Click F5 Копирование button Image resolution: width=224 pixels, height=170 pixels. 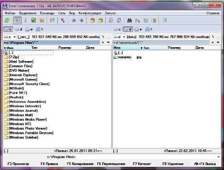click(x=80, y=164)
